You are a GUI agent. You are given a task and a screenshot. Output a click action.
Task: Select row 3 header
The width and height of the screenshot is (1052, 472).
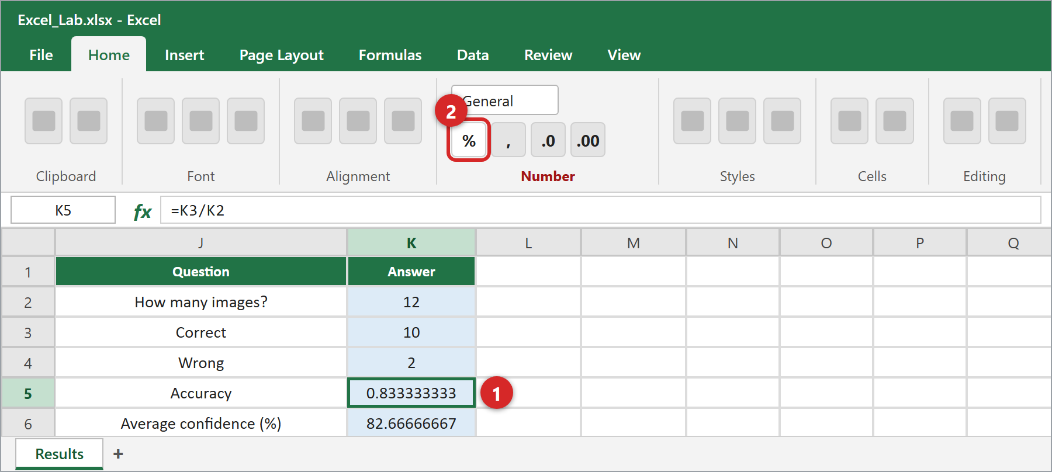pos(28,332)
